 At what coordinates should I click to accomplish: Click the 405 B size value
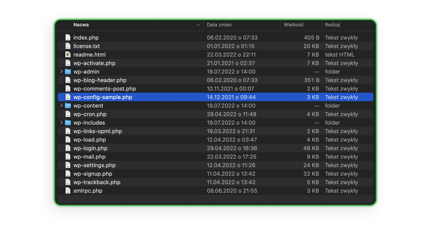click(311, 38)
